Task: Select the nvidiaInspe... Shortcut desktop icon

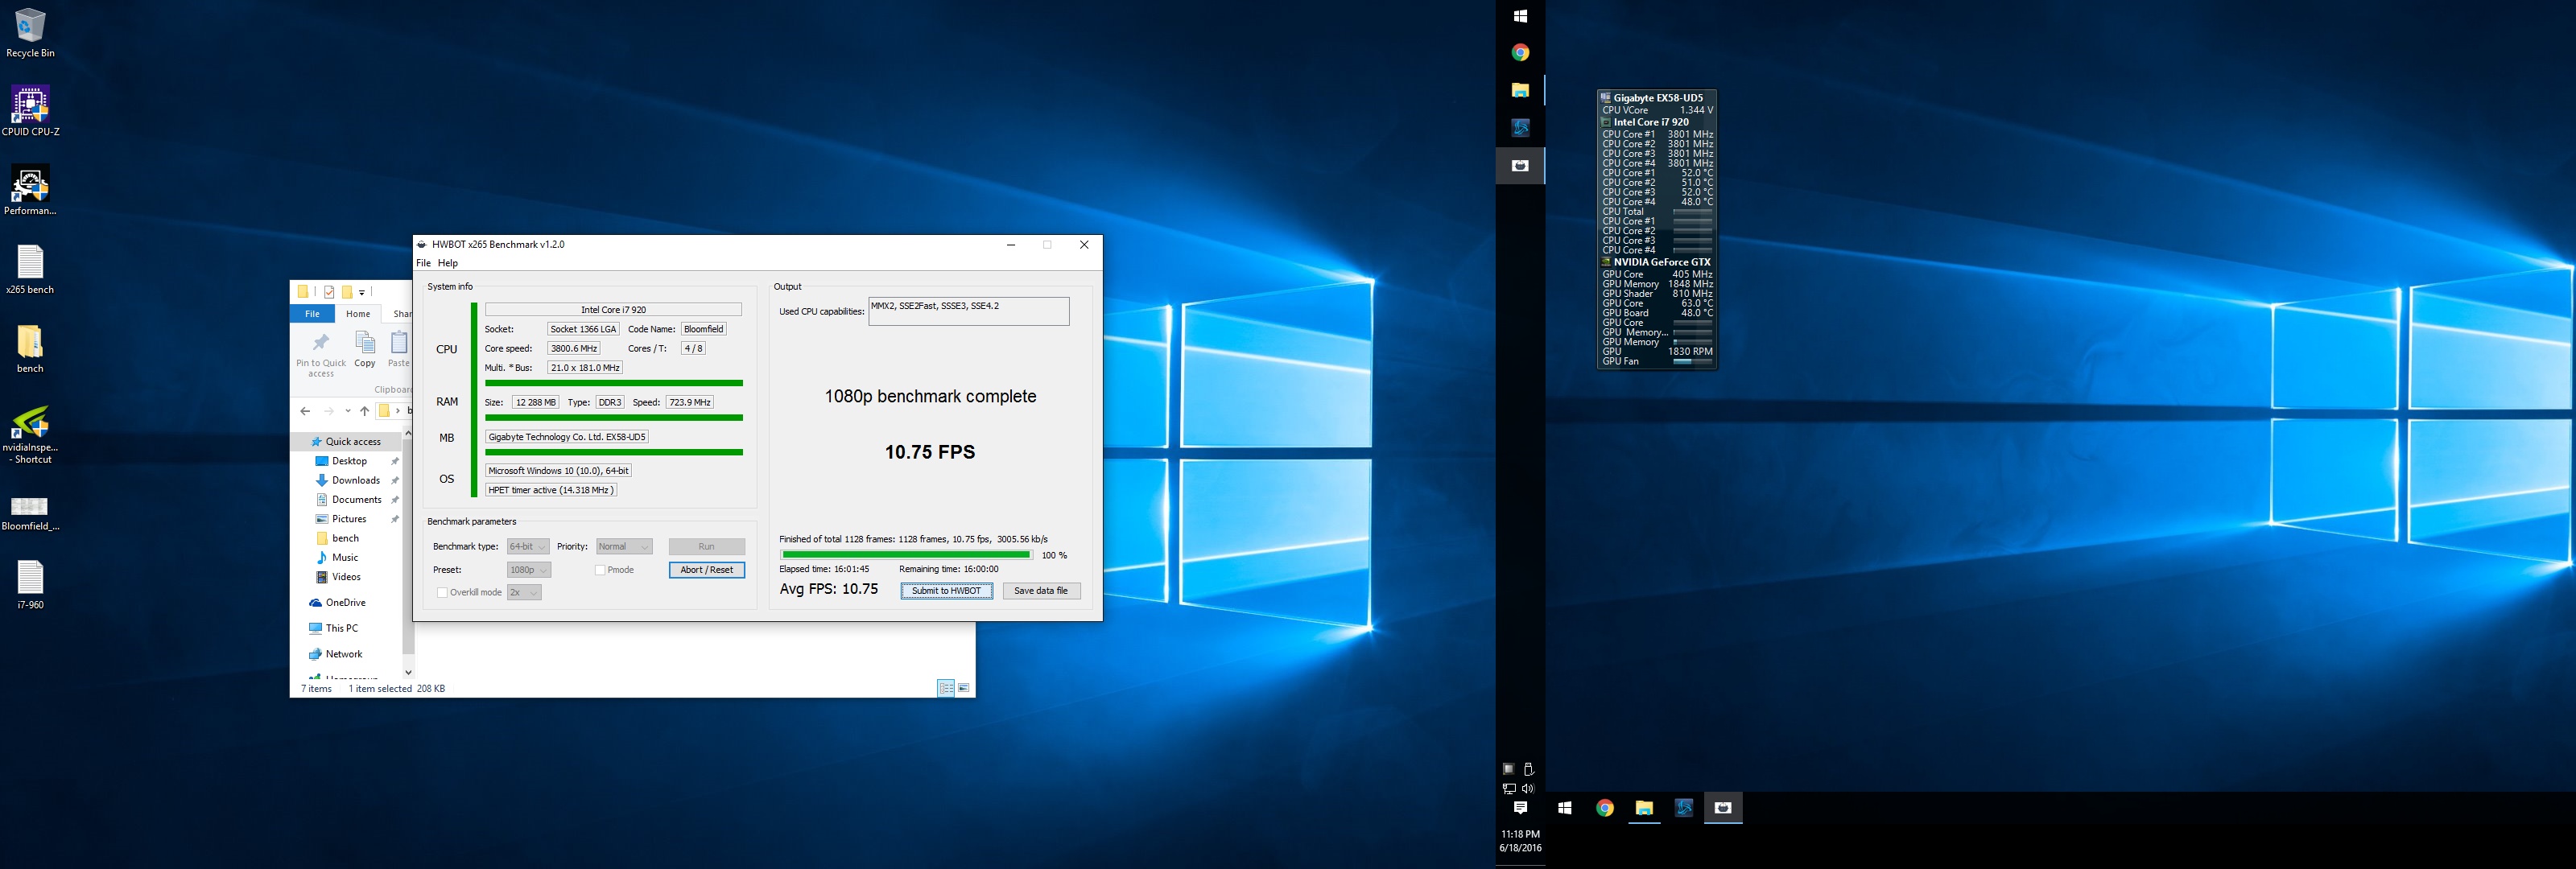Action: [30, 435]
